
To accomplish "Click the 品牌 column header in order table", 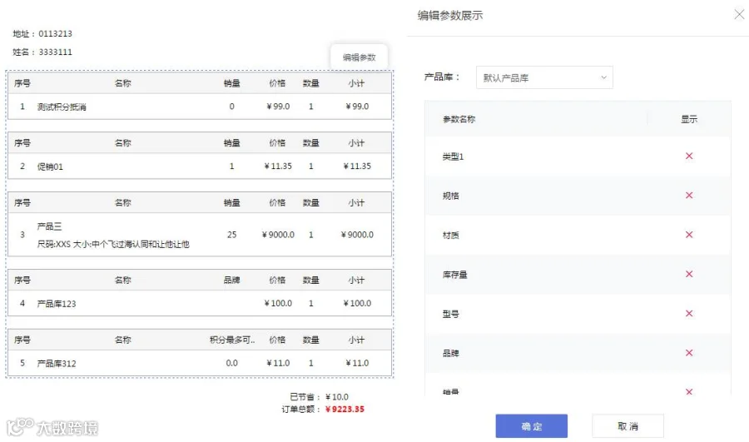I will [x=231, y=280].
